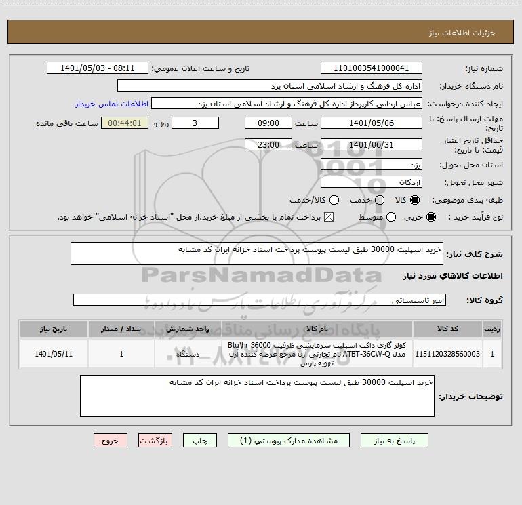
Task: Click the request creator field عباس اردانی
Action: click(x=287, y=103)
